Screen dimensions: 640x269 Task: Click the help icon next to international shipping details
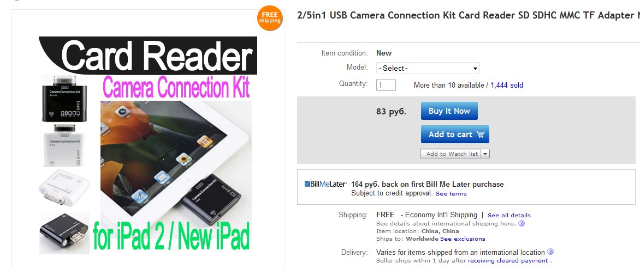521,223
